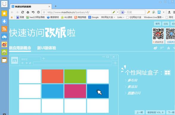Click the orange-red tile in grid
175x115 pixels.
click(x=53, y=76)
